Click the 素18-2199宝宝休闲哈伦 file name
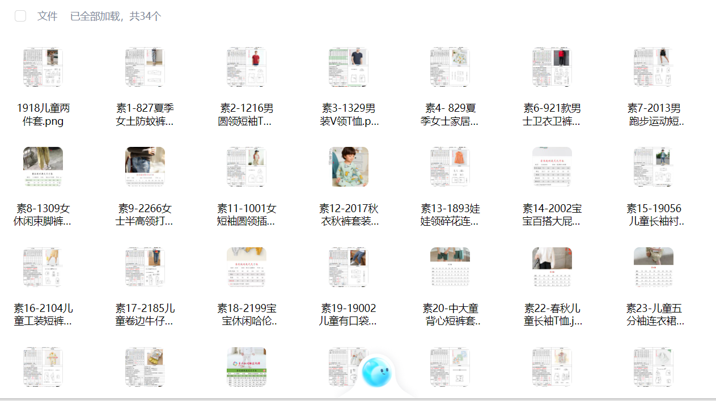This screenshot has width=716, height=401. (247, 315)
